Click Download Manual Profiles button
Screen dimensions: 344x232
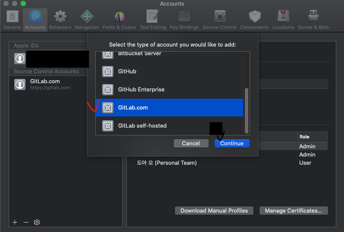pos(214,211)
